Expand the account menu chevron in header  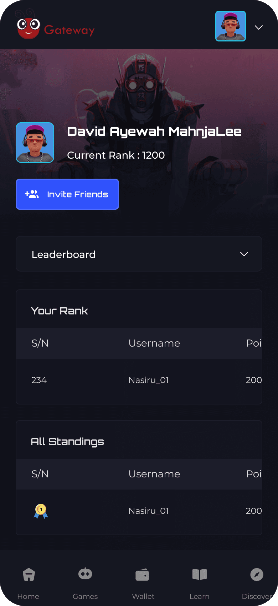259,28
